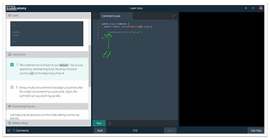
Task: Click the black output terminal pane
Action: [222, 69]
